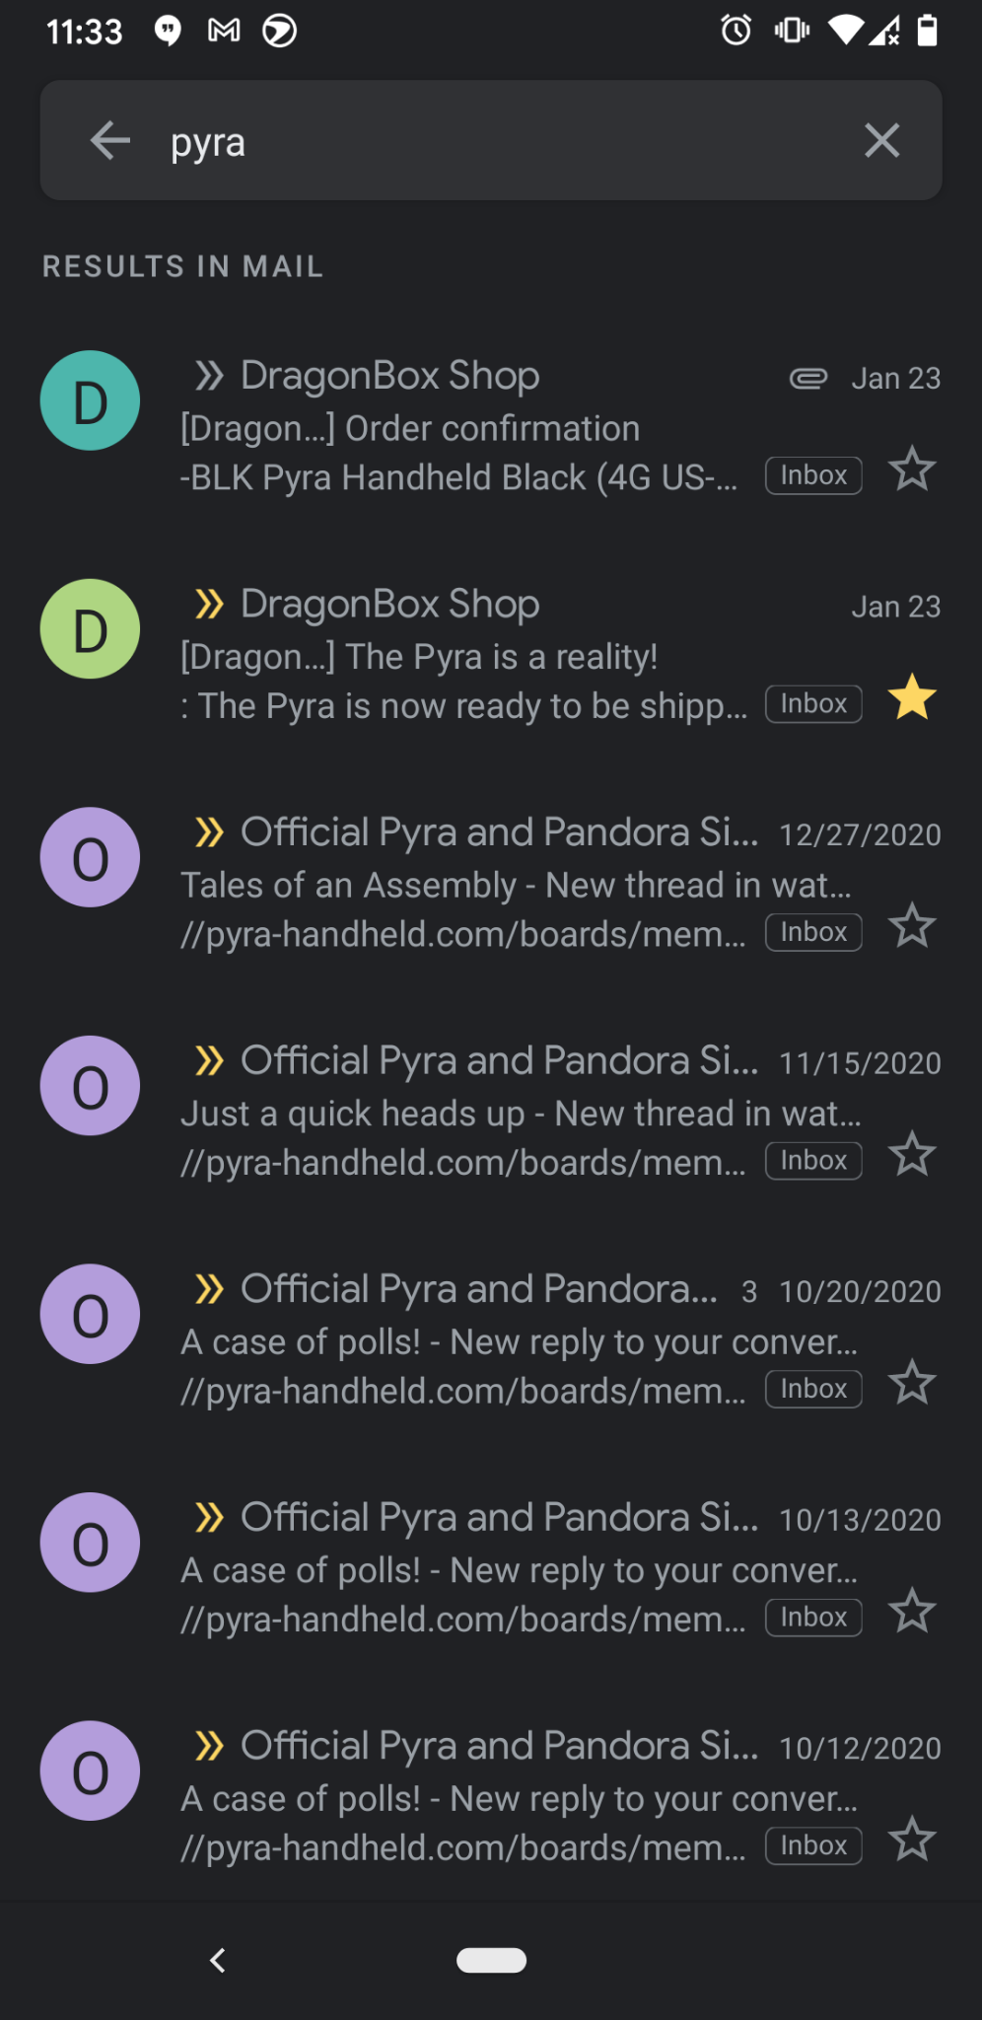Select avatar of 11/15/2020 Pyra email
Viewport: 982px width, 2020px height.
click(x=90, y=1086)
